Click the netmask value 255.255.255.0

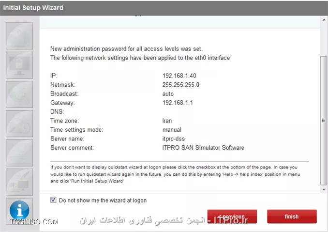[x=181, y=85]
